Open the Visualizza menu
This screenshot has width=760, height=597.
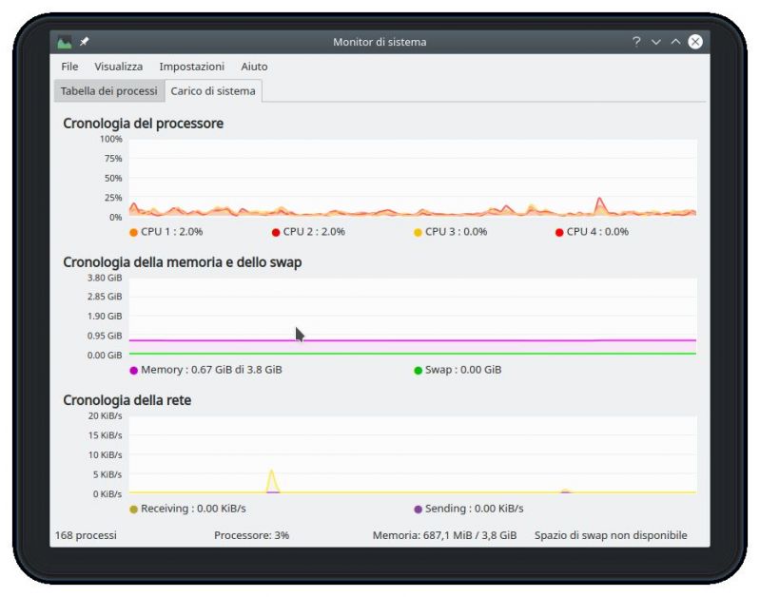click(x=118, y=67)
